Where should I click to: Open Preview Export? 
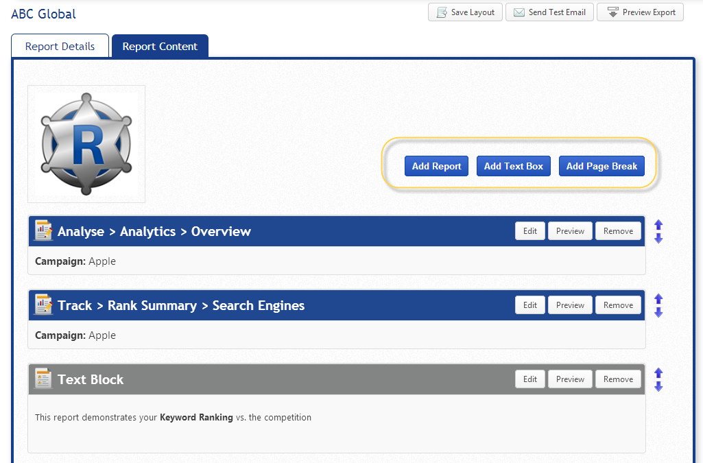pyautogui.click(x=640, y=12)
